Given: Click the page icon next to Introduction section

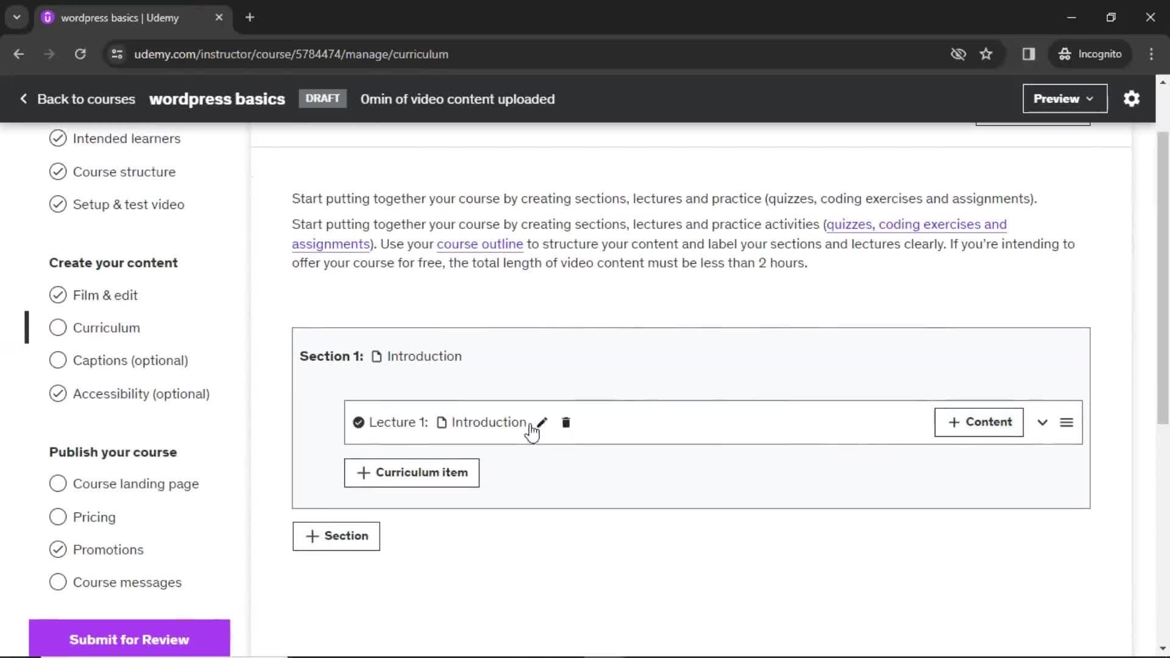Looking at the screenshot, I should pos(376,356).
